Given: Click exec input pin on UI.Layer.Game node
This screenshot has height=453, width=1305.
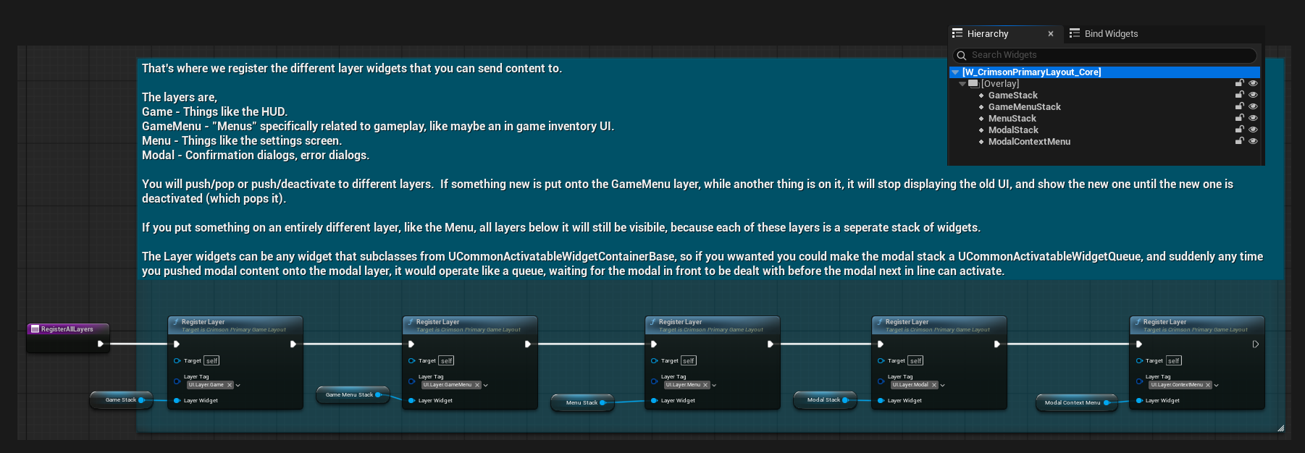Looking at the screenshot, I should pos(177,344).
